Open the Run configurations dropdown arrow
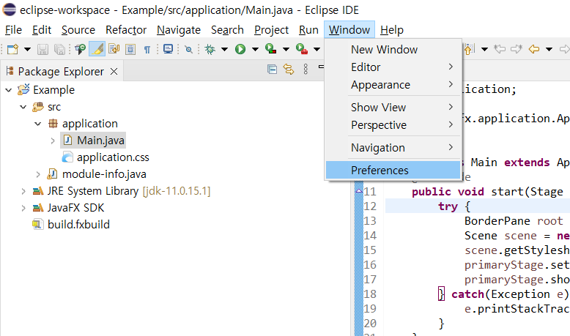This screenshot has width=570, height=336. coord(255,49)
